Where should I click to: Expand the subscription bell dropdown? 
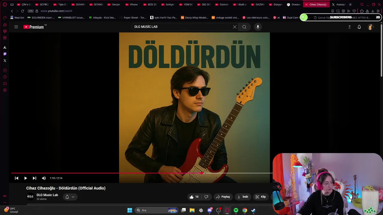click(x=70, y=197)
